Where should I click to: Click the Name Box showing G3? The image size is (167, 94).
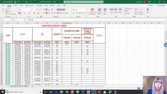click(x=6, y=20)
